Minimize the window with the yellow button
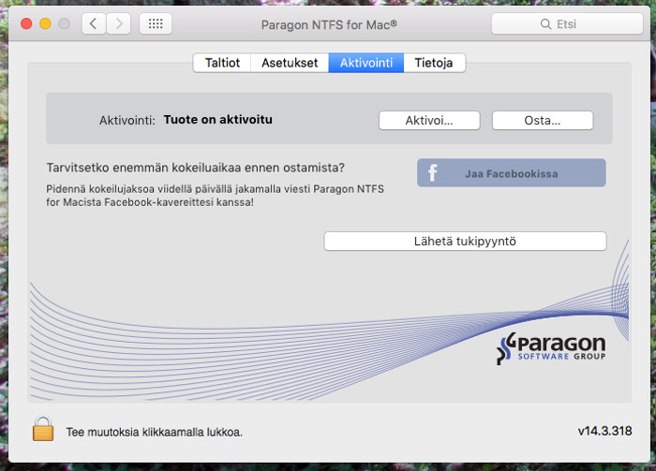Screen dimensions: 656x471 [45, 23]
